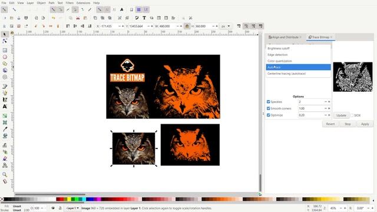Image resolution: width=377 pixels, height=212 pixels.
Task: Select the Measure tool
Action: pos(5,181)
